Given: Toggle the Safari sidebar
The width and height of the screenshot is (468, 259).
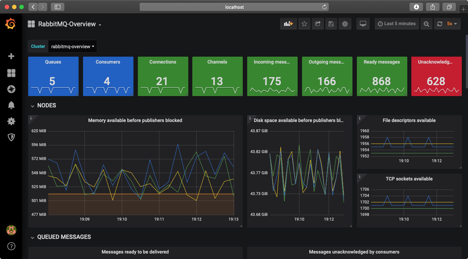Looking at the screenshot, I should 57,7.
